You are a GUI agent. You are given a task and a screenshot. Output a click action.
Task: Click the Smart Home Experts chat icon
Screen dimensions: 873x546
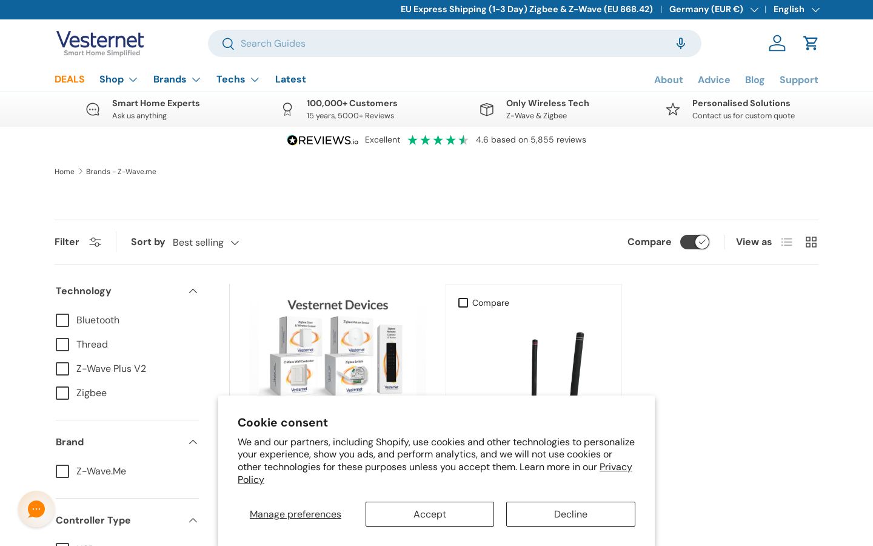93,109
